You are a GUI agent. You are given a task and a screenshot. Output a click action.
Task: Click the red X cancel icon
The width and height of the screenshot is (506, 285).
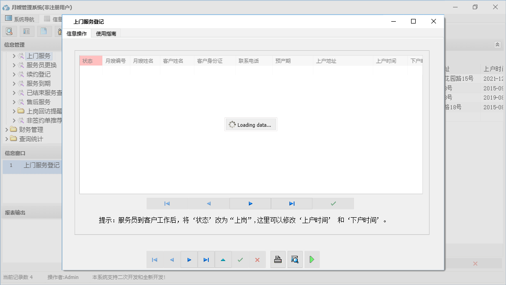click(257, 259)
